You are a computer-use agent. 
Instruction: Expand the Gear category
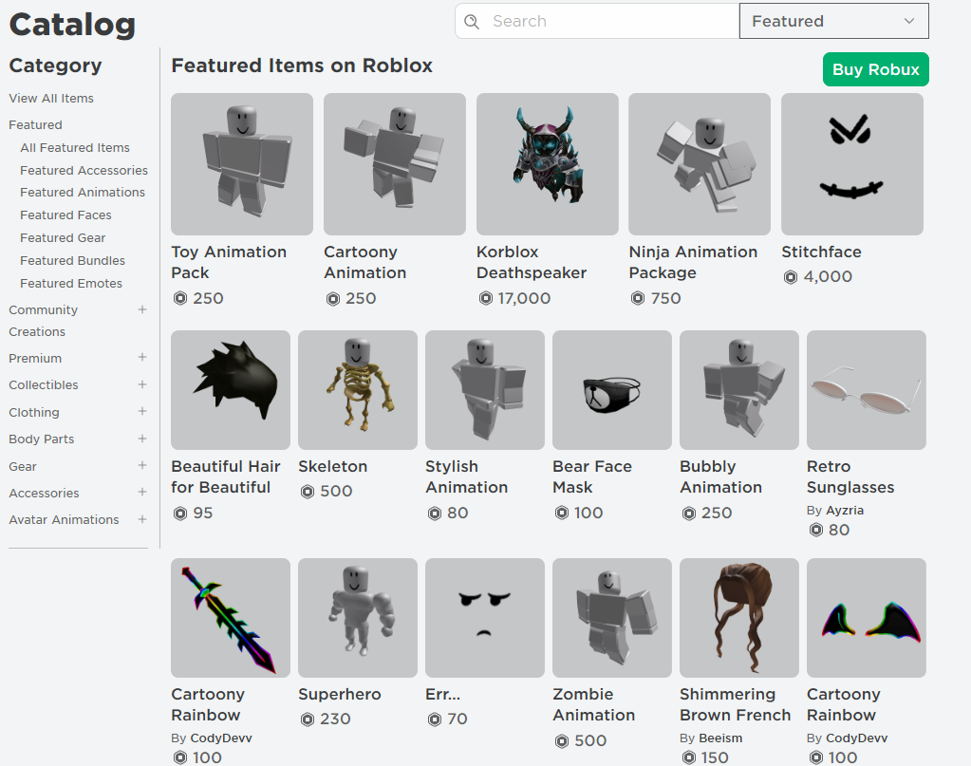pyautogui.click(x=141, y=465)
